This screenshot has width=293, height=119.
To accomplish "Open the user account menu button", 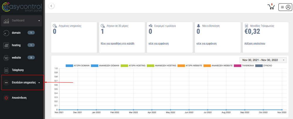I will [285, 7].
